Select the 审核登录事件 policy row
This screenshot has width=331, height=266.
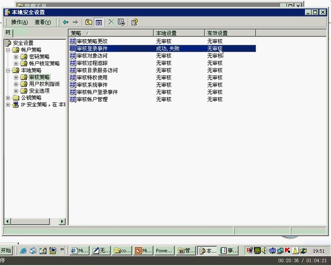(163, 49)
